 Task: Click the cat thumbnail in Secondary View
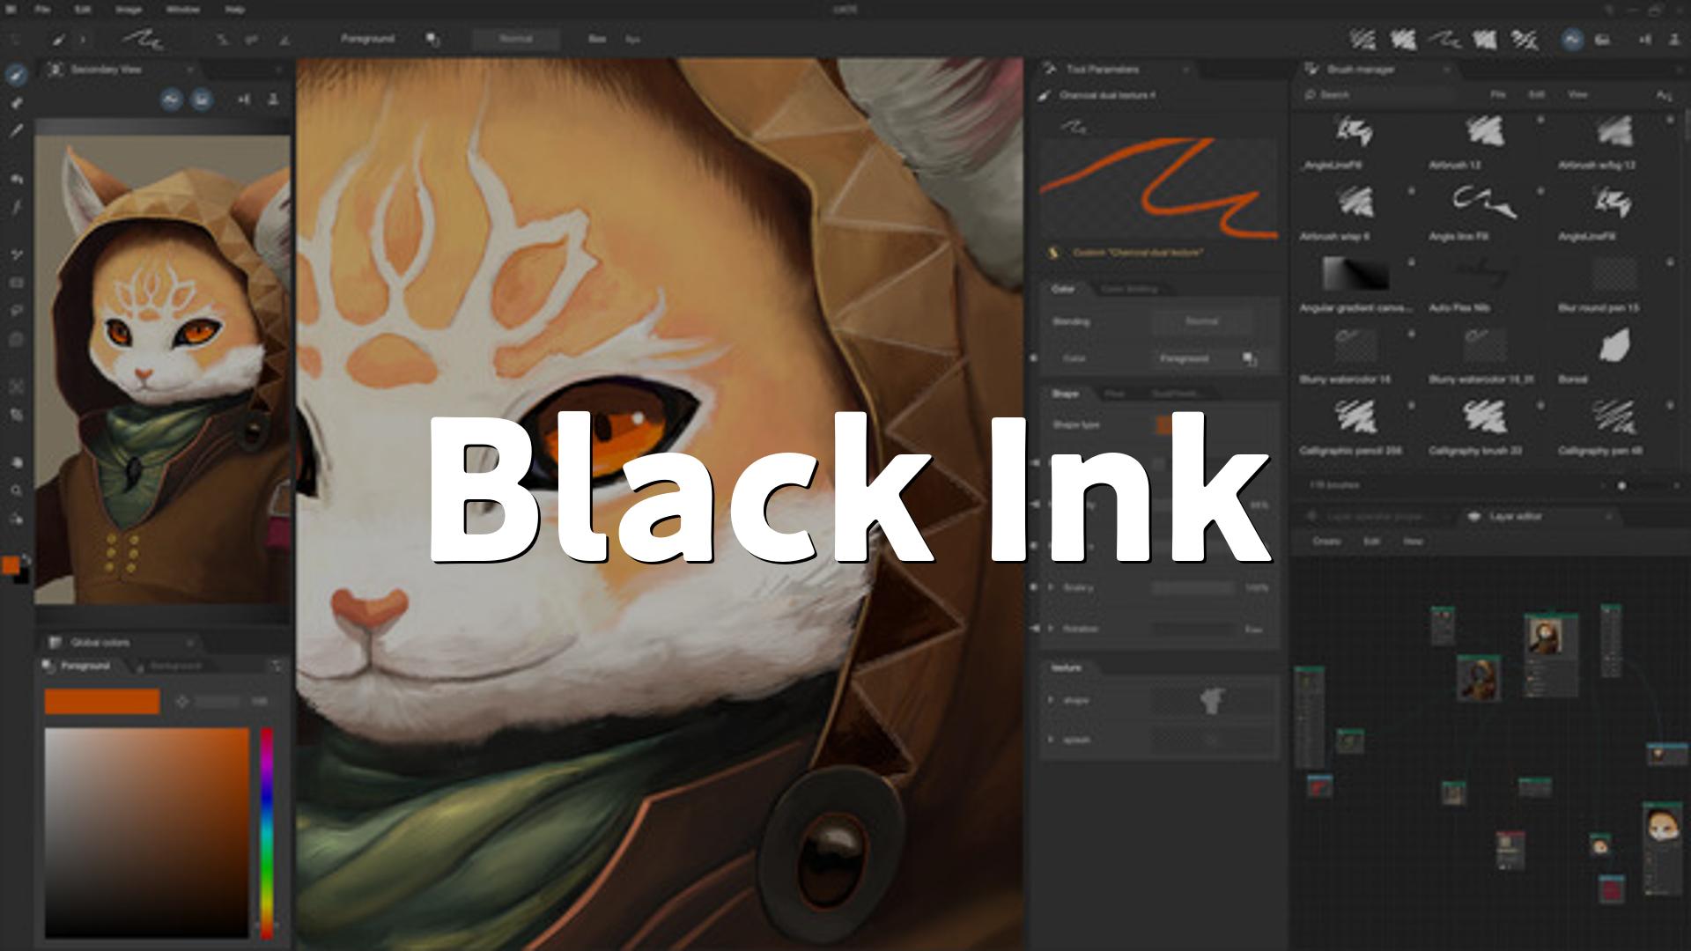point(162,370)
